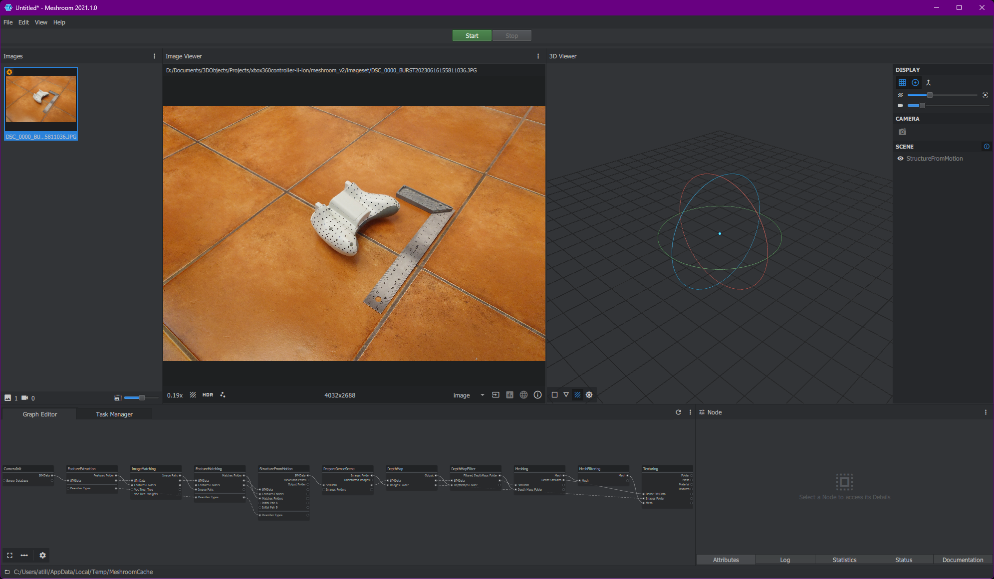The image size is (994, 579).
Task: Open Image Viewer three-dot menu
Action: point(538,56)
